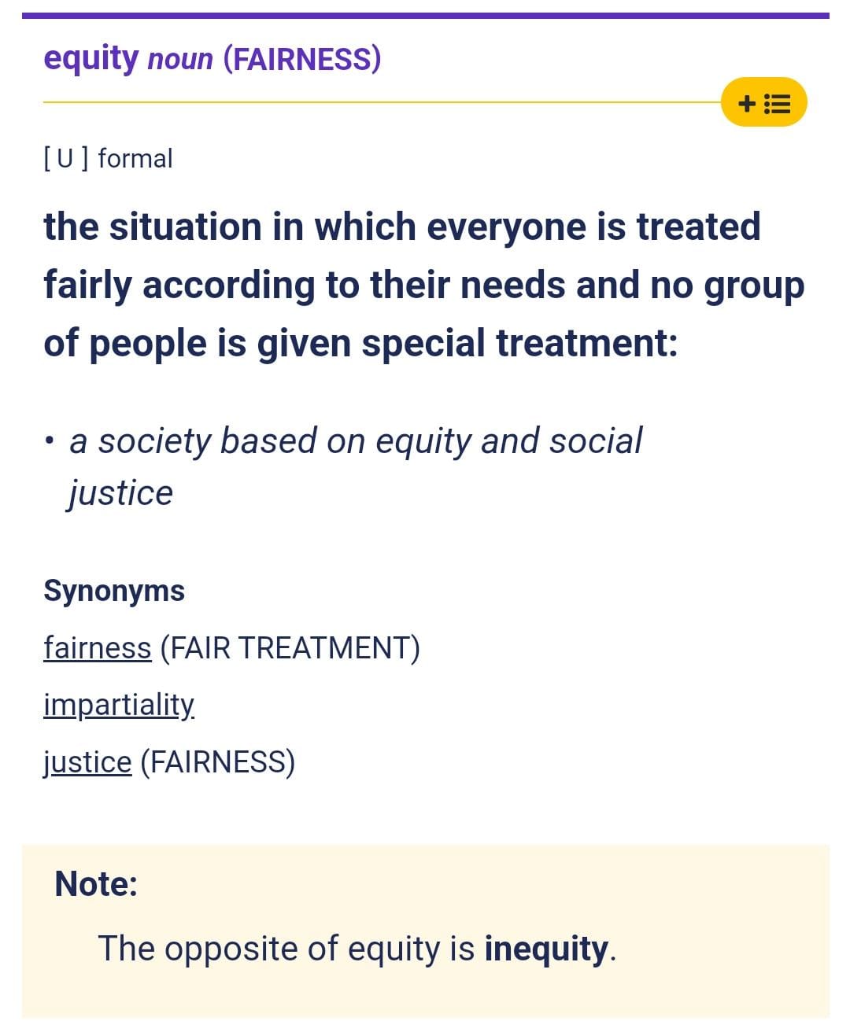Open the fairness synonym link
This screenshot has height=1021, width=850.
97,648
